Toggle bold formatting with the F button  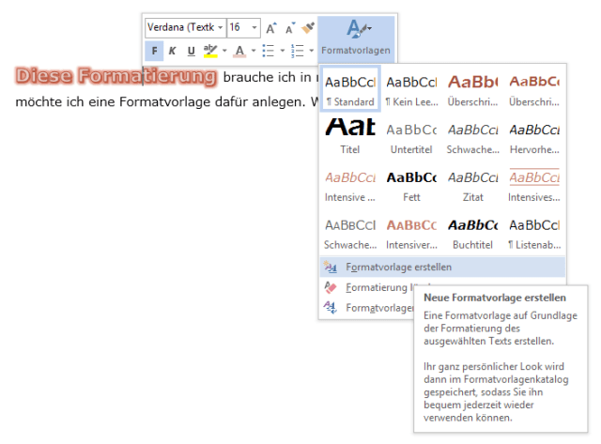pyautogui.click(x=154, y=51)
